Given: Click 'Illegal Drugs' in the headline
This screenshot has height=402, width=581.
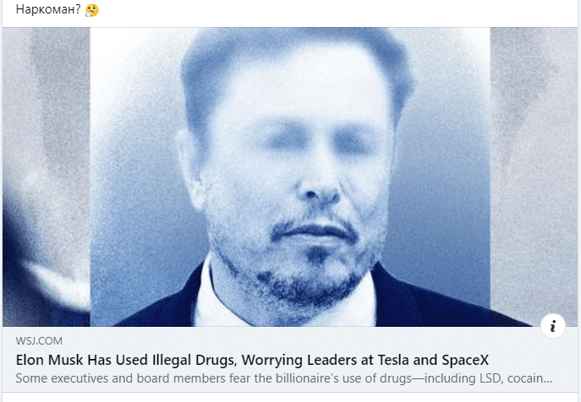Looking at the screenshot, I should point(195,360).
